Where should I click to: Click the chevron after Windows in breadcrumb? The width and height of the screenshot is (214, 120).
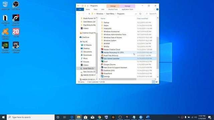[105, 14]
